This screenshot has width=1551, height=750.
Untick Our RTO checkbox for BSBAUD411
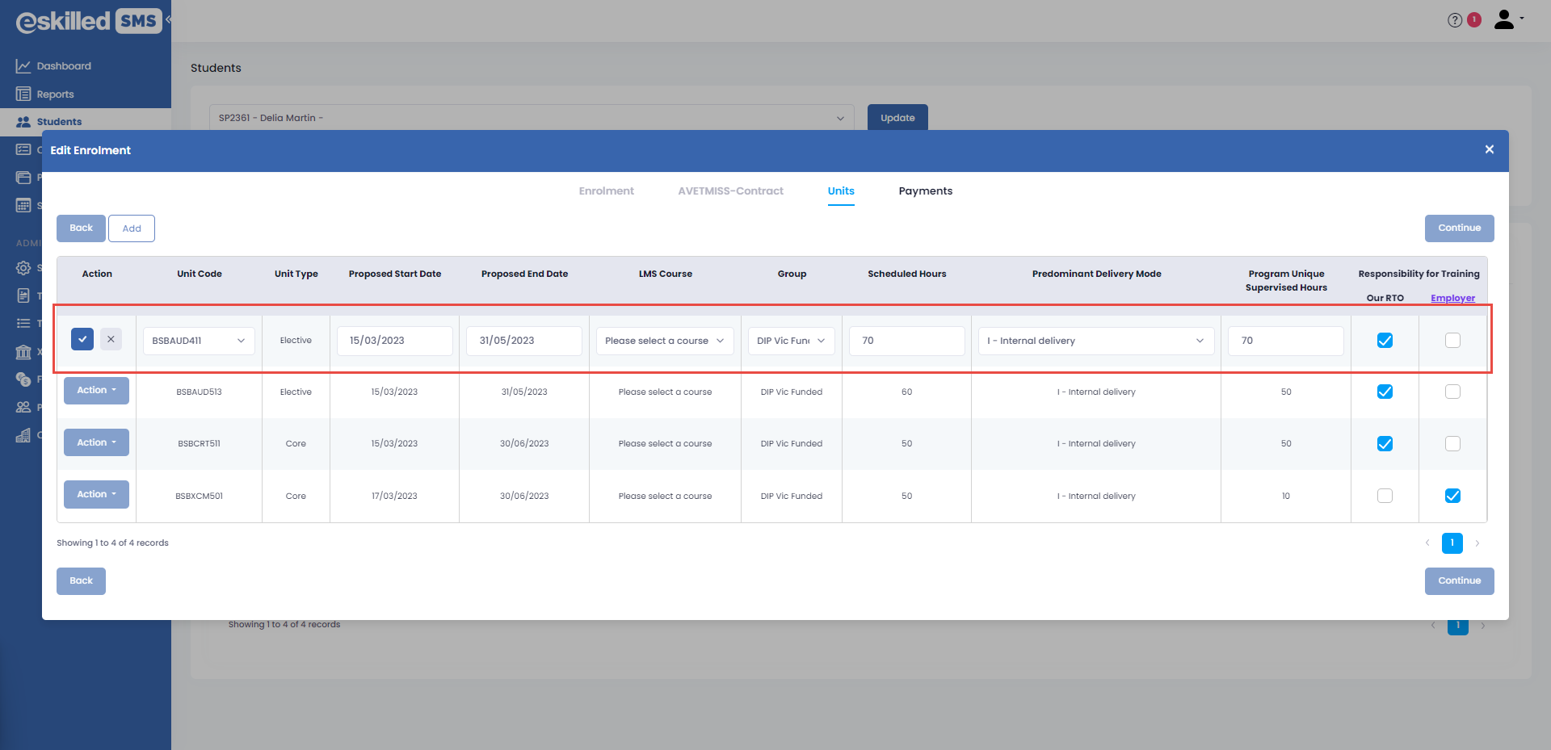click(1385, 341)
